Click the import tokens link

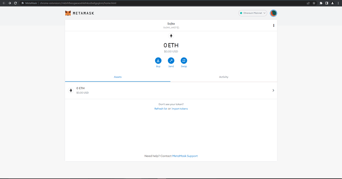(180, 109)
